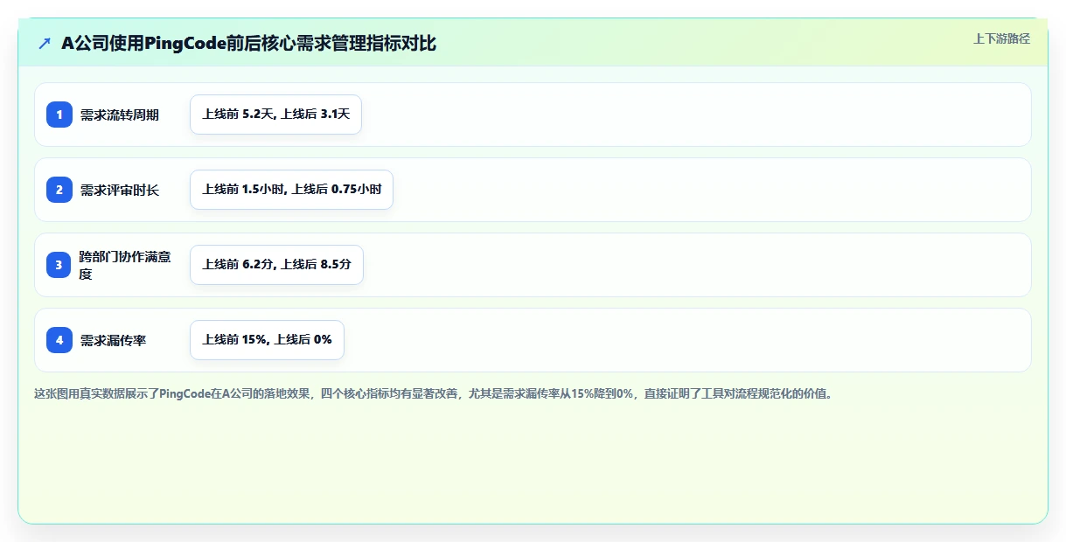Click the 上线前 5.2天, 上线后 3.1天 chip
Screen dimensions: 1066x542
pyautogui.click(x=275, y=115)
